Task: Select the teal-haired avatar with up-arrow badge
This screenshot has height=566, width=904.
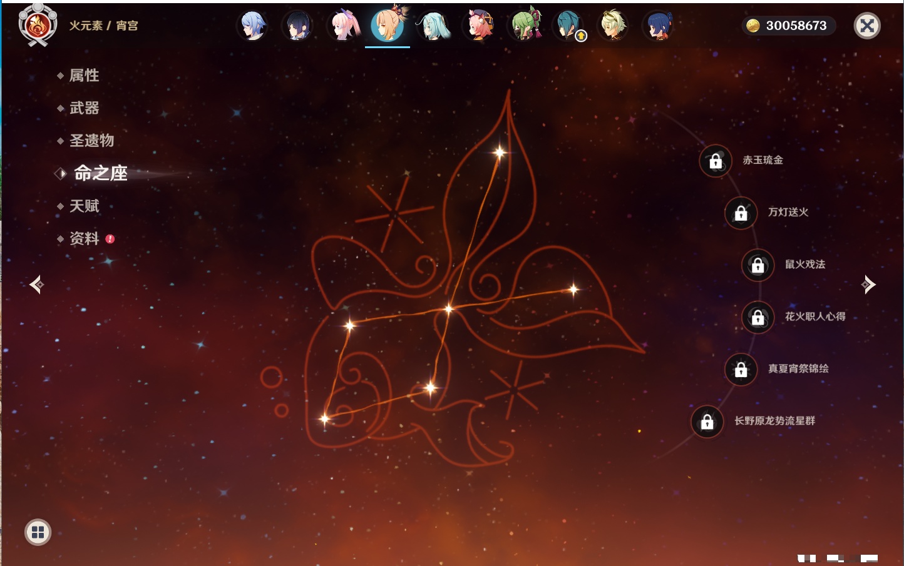Action: (x=568, y=26)
